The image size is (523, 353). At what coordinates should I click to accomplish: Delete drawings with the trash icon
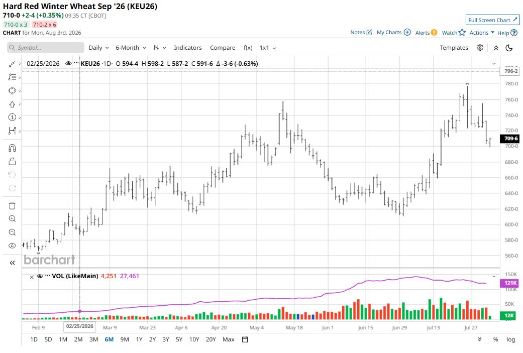point(12,206)
